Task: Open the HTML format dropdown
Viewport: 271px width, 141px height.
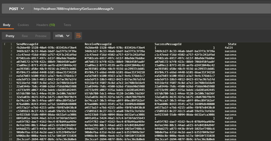Action: [x=62, y=36]
